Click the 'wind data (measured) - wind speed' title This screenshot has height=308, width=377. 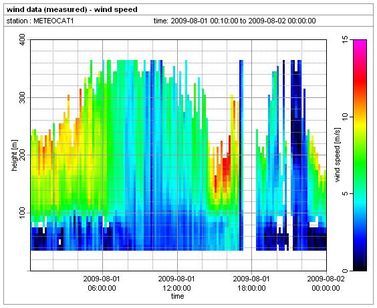coord(72,9)
